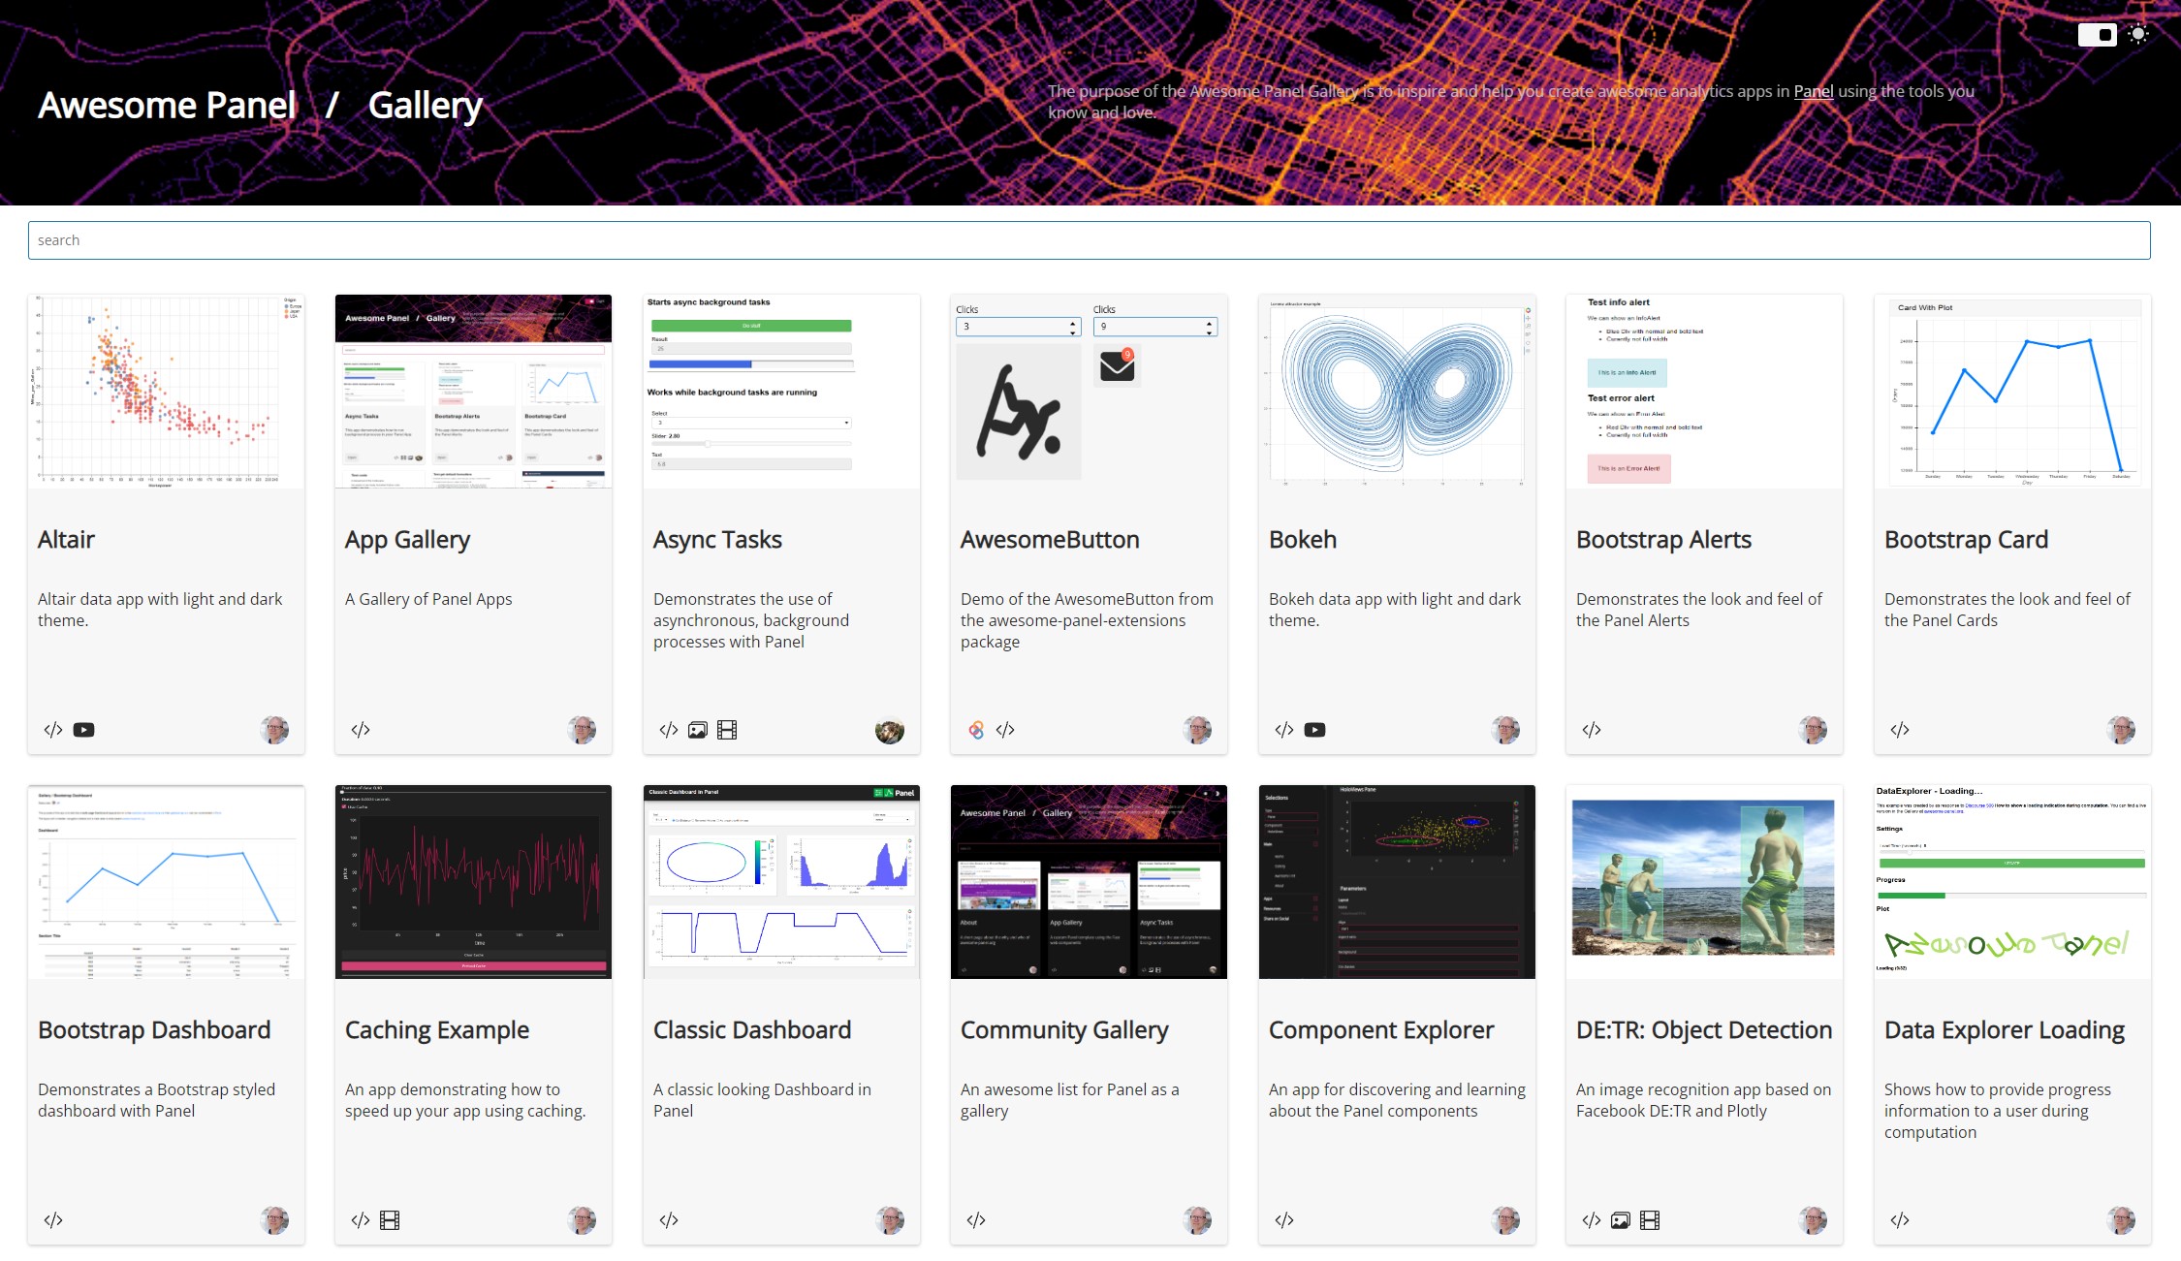
Task: Open the Classic Dashboard thumbnail
Action: click(780, 881)
